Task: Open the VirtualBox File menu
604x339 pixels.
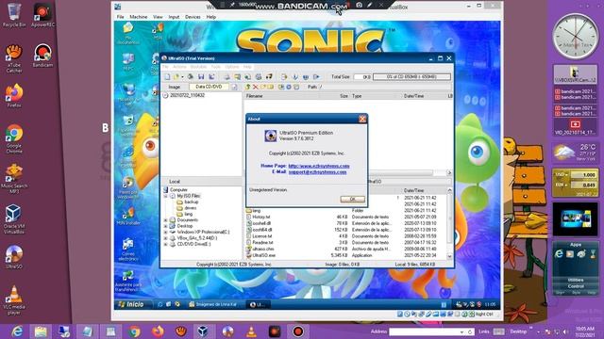Action: coord(120,17)
